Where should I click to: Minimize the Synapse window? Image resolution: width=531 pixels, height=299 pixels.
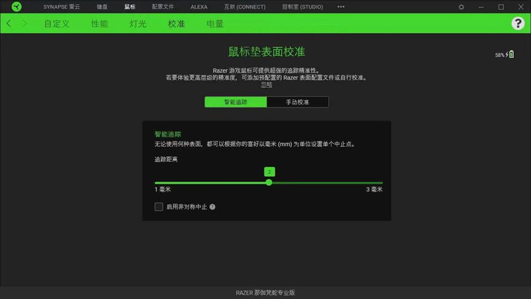(481, 7)
